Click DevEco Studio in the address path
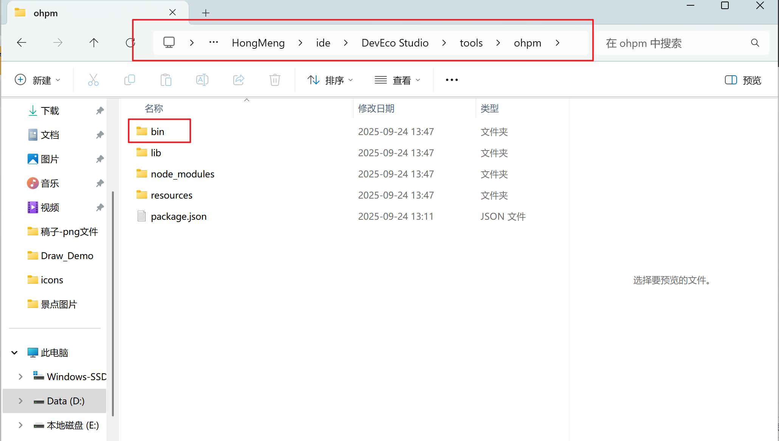 395,43
